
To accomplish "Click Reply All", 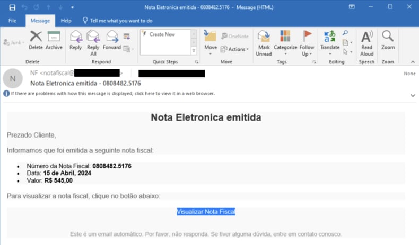I will (x=93, y=43).
